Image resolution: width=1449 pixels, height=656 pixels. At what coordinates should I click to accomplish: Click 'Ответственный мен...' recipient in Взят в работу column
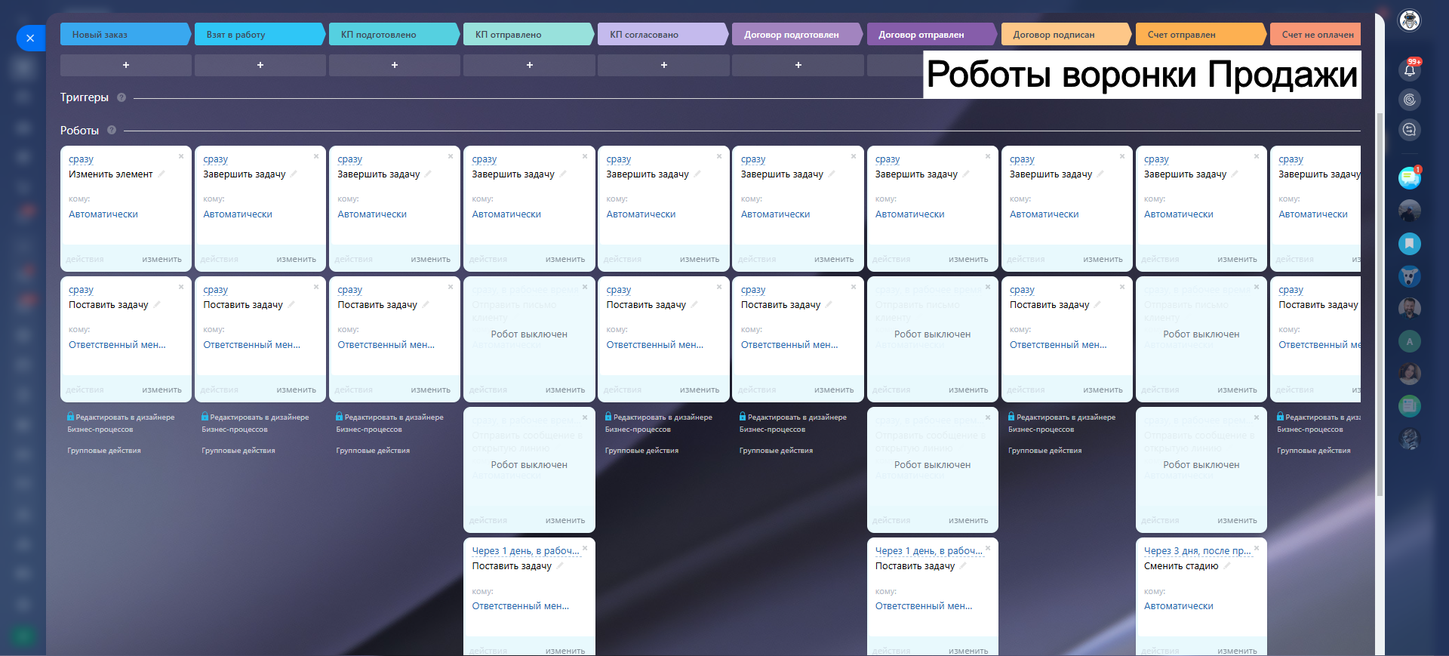251,345
